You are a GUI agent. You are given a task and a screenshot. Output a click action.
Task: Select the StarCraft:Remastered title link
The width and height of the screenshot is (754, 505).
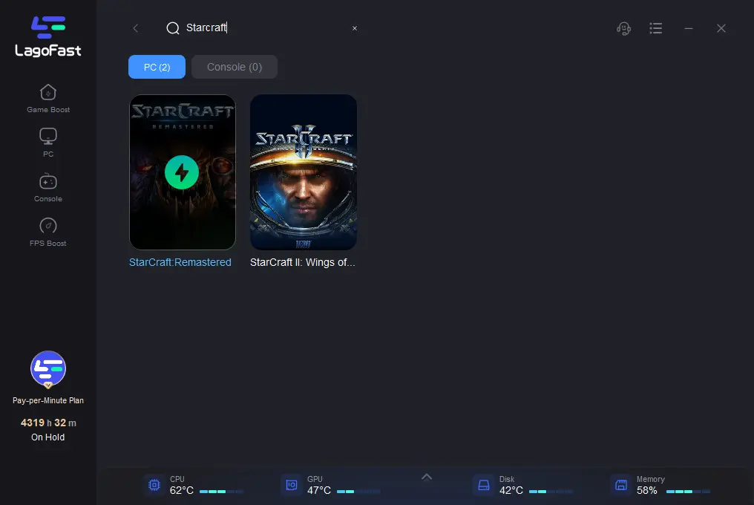coord(180,262)
